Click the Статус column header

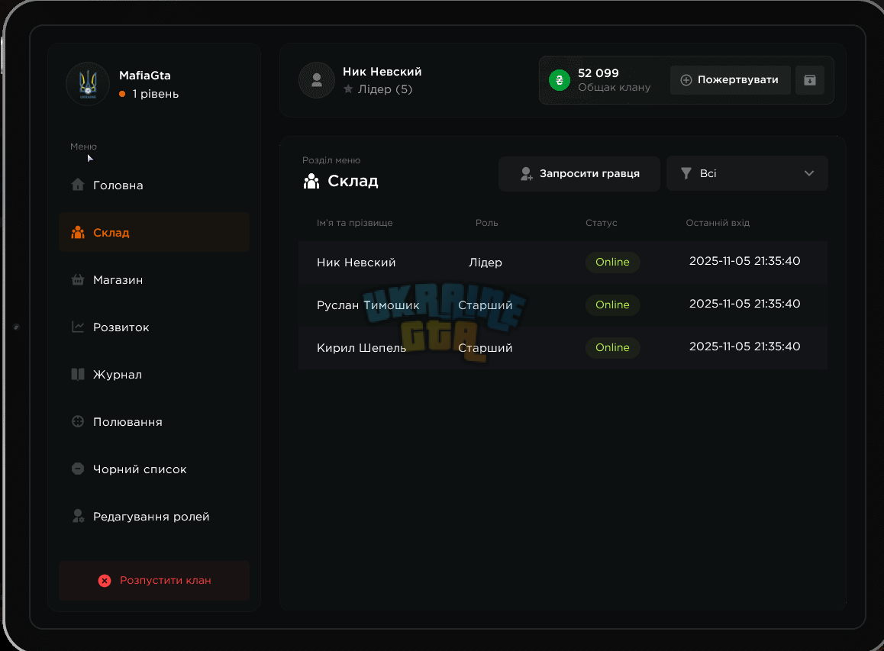pos(601,223)
